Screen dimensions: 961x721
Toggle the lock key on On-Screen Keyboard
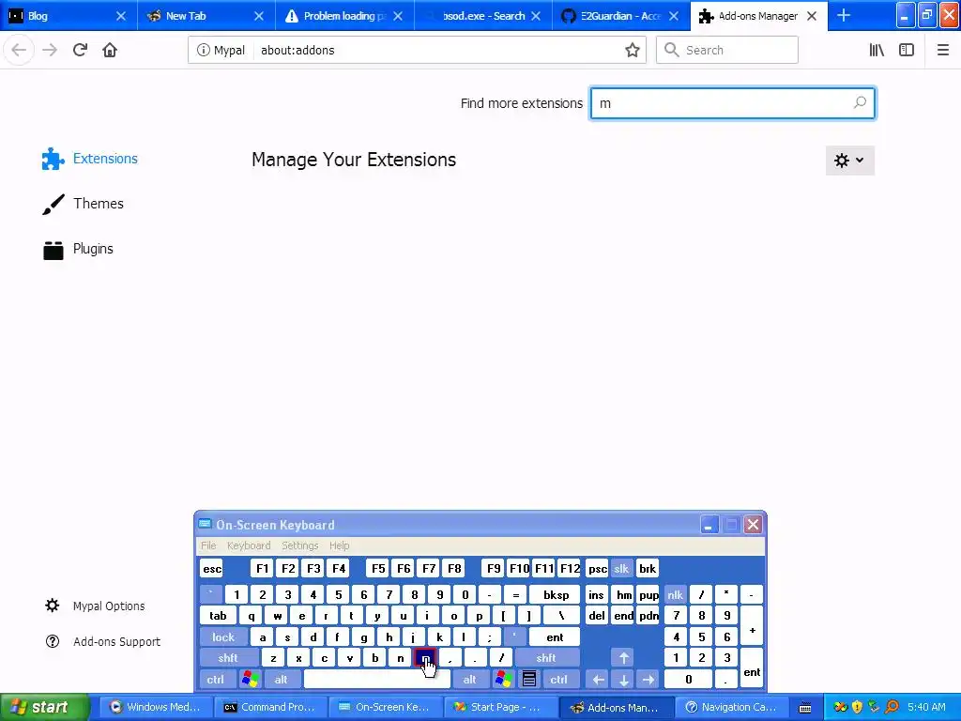(x=223, y=637)
